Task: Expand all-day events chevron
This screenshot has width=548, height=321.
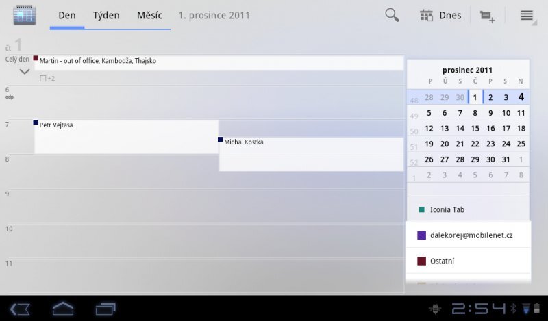Action: point(25,72)
